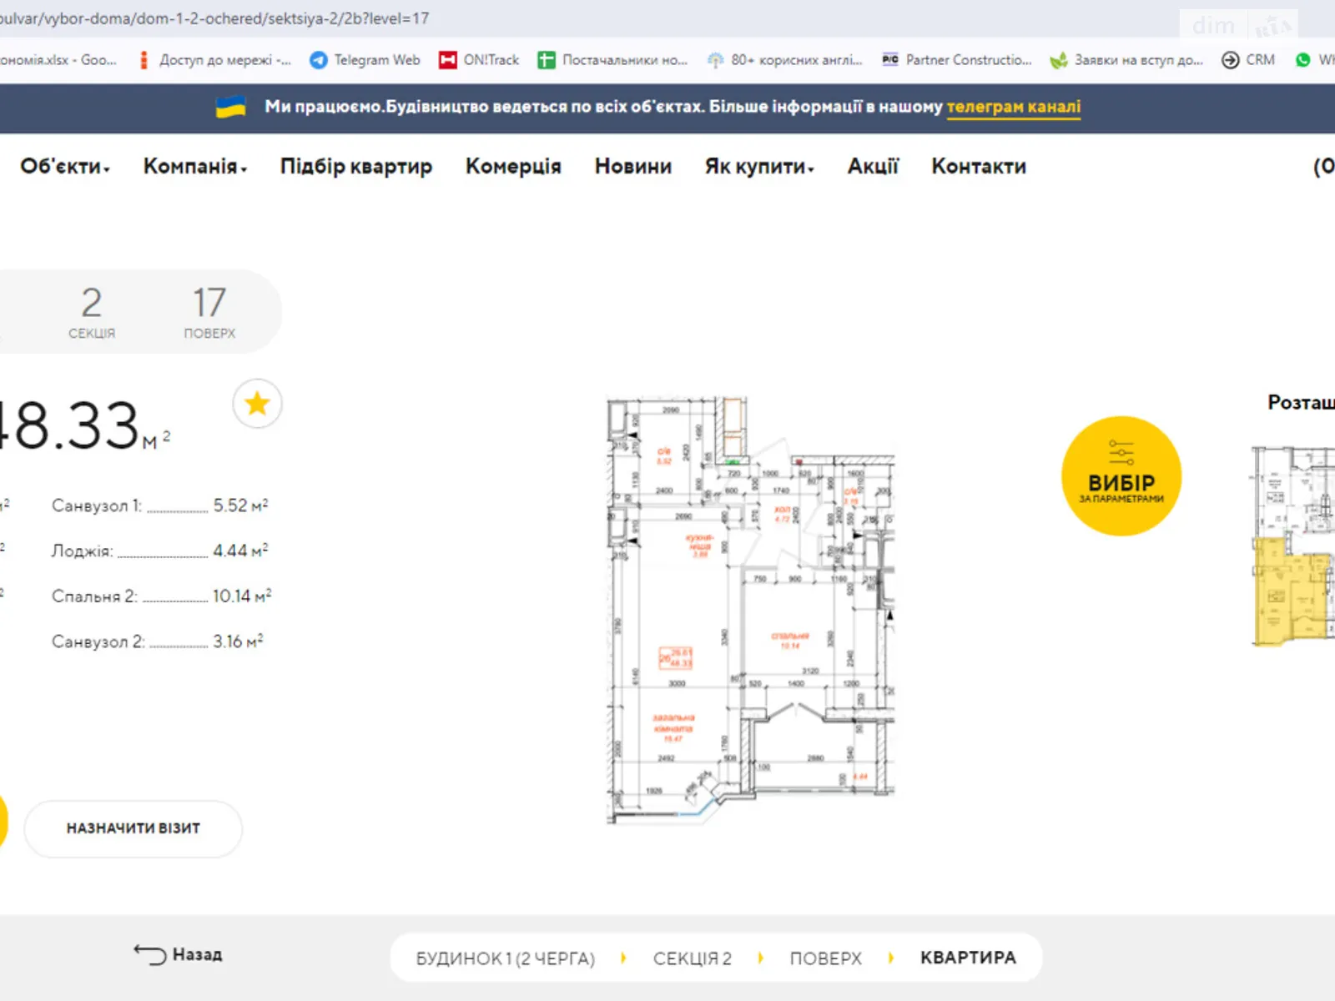This screenshot has height=1001, width=1335.
Task: Select Спальня 2: 10.14 м² row
Action: coord(162,596)
